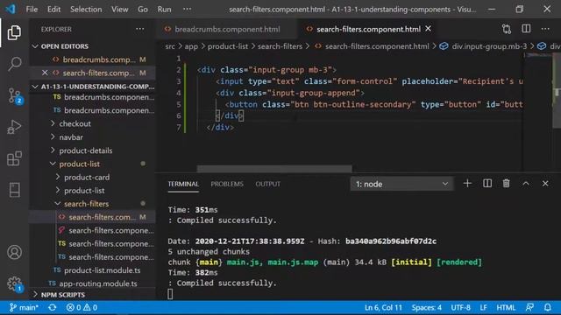561x315 pixels.
Task: Click the main* git branch indicator
Action: pyautogui.click(x=24, y=307)
